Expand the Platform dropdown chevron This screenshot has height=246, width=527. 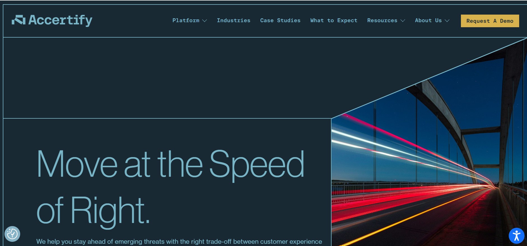click(x=205, y=21)
